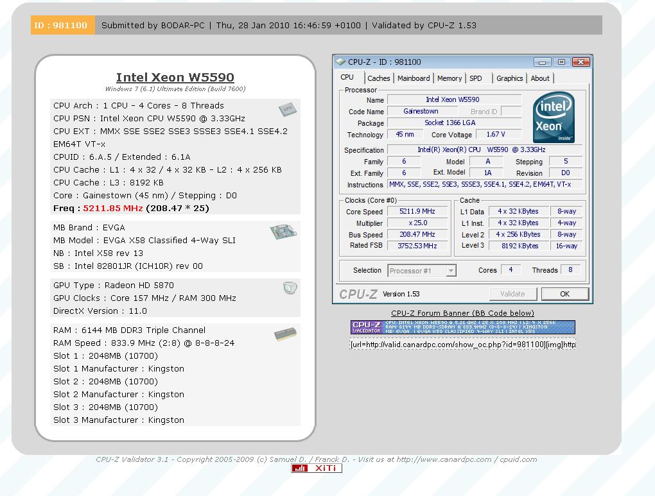Click the Validate button
Viewport: 655px width, 496px height.
(513, 294)
